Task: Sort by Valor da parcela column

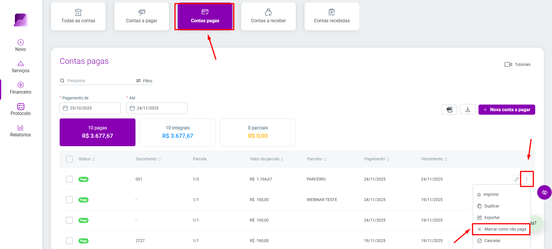Action: coord(267,159)
